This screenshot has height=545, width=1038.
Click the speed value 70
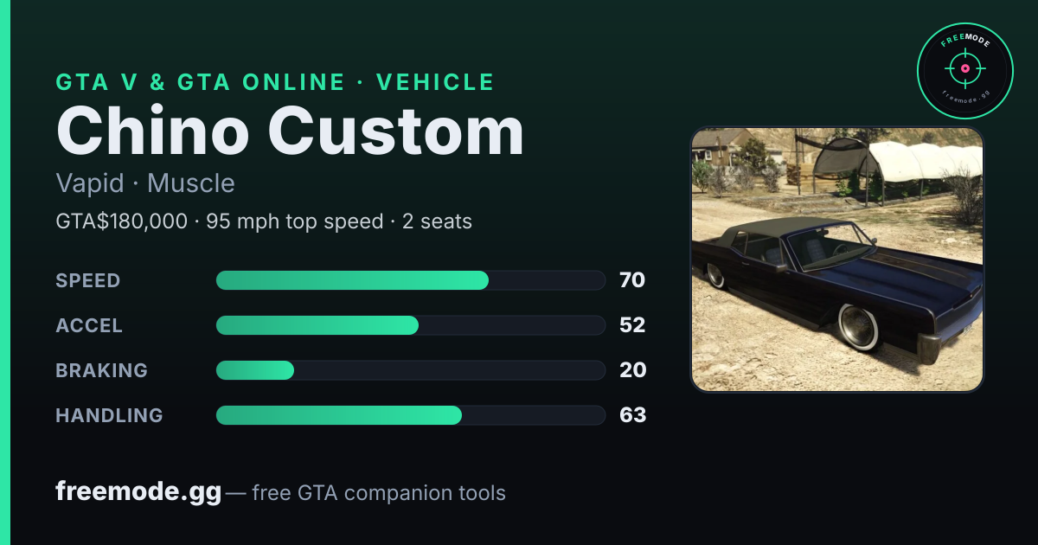tap(632, 280)
